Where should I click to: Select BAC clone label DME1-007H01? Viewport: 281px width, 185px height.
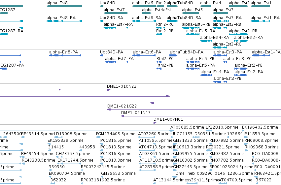[x=168, y=119]
